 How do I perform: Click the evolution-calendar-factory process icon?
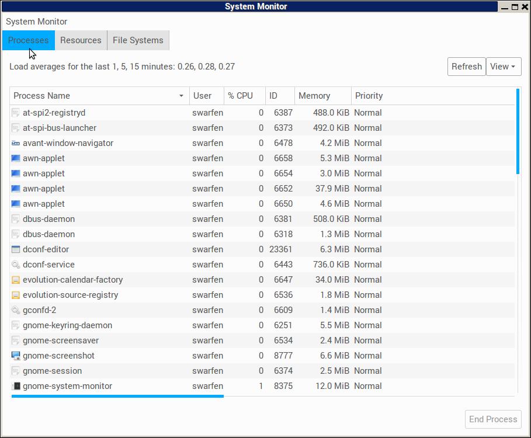point(16,280)
